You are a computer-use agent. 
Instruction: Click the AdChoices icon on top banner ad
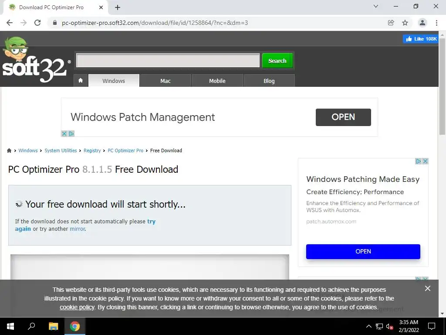[x=71, y=133]
